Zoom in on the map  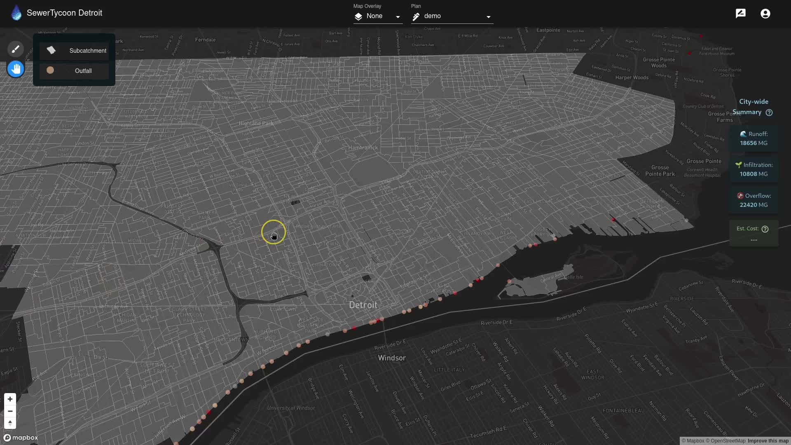[x=10, y=399]
